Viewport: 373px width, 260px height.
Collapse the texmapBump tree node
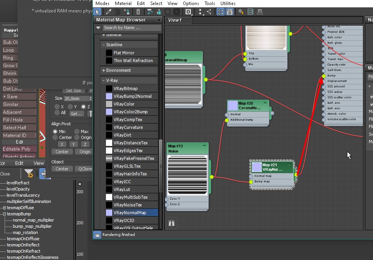4,214
